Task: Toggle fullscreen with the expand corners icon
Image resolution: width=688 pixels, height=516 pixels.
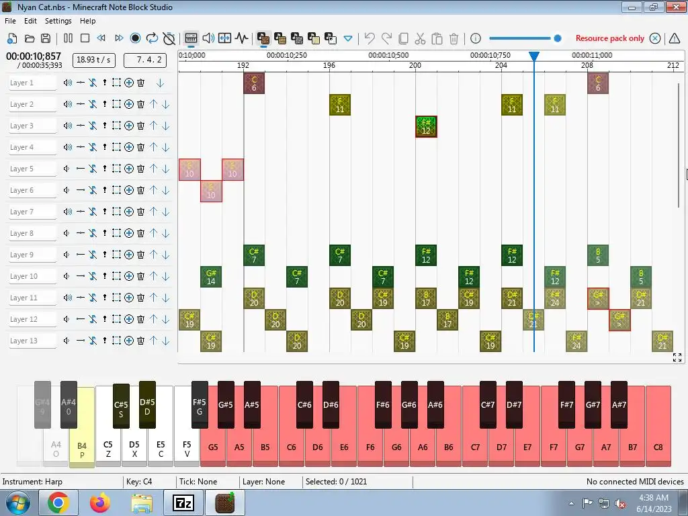Action: click(x=677, y=357)
